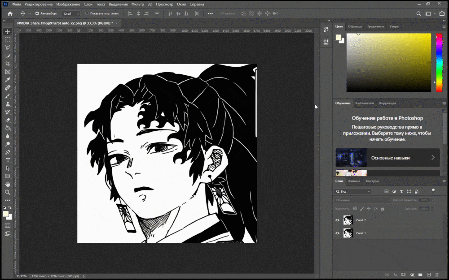Expand the status bar info arrow
Image resolution: width=449 pixels, height=280 pixels.
[x=84, y=276]
